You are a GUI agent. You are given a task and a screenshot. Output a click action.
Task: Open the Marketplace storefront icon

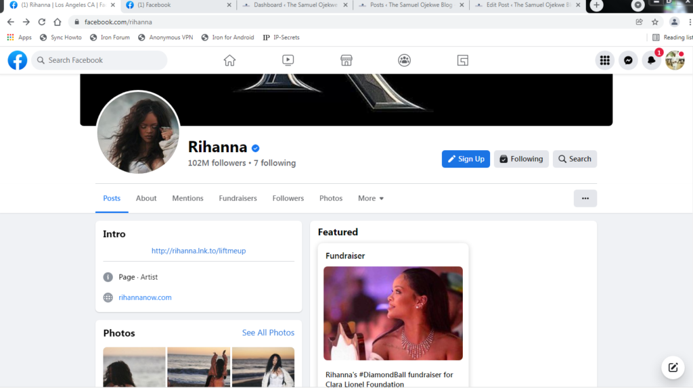click(346, 60)
